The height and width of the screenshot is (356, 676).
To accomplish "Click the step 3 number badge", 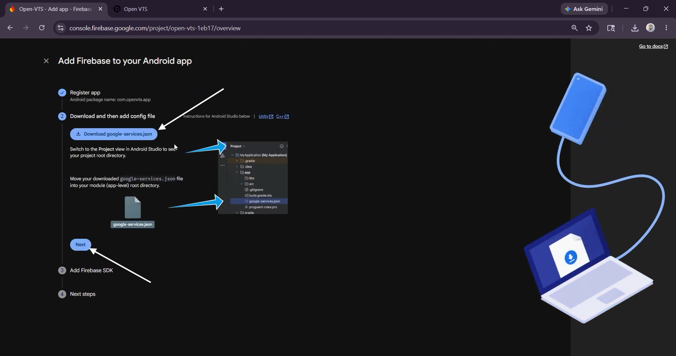I will 62,270.
